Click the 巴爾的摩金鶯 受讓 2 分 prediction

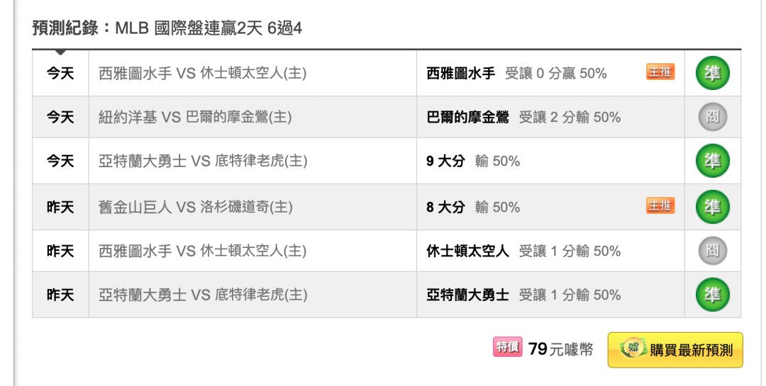click(x=523, y=117)
